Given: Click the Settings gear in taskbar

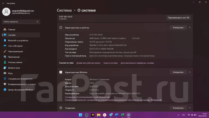Looking at the screenshot, I should point(128,115).
